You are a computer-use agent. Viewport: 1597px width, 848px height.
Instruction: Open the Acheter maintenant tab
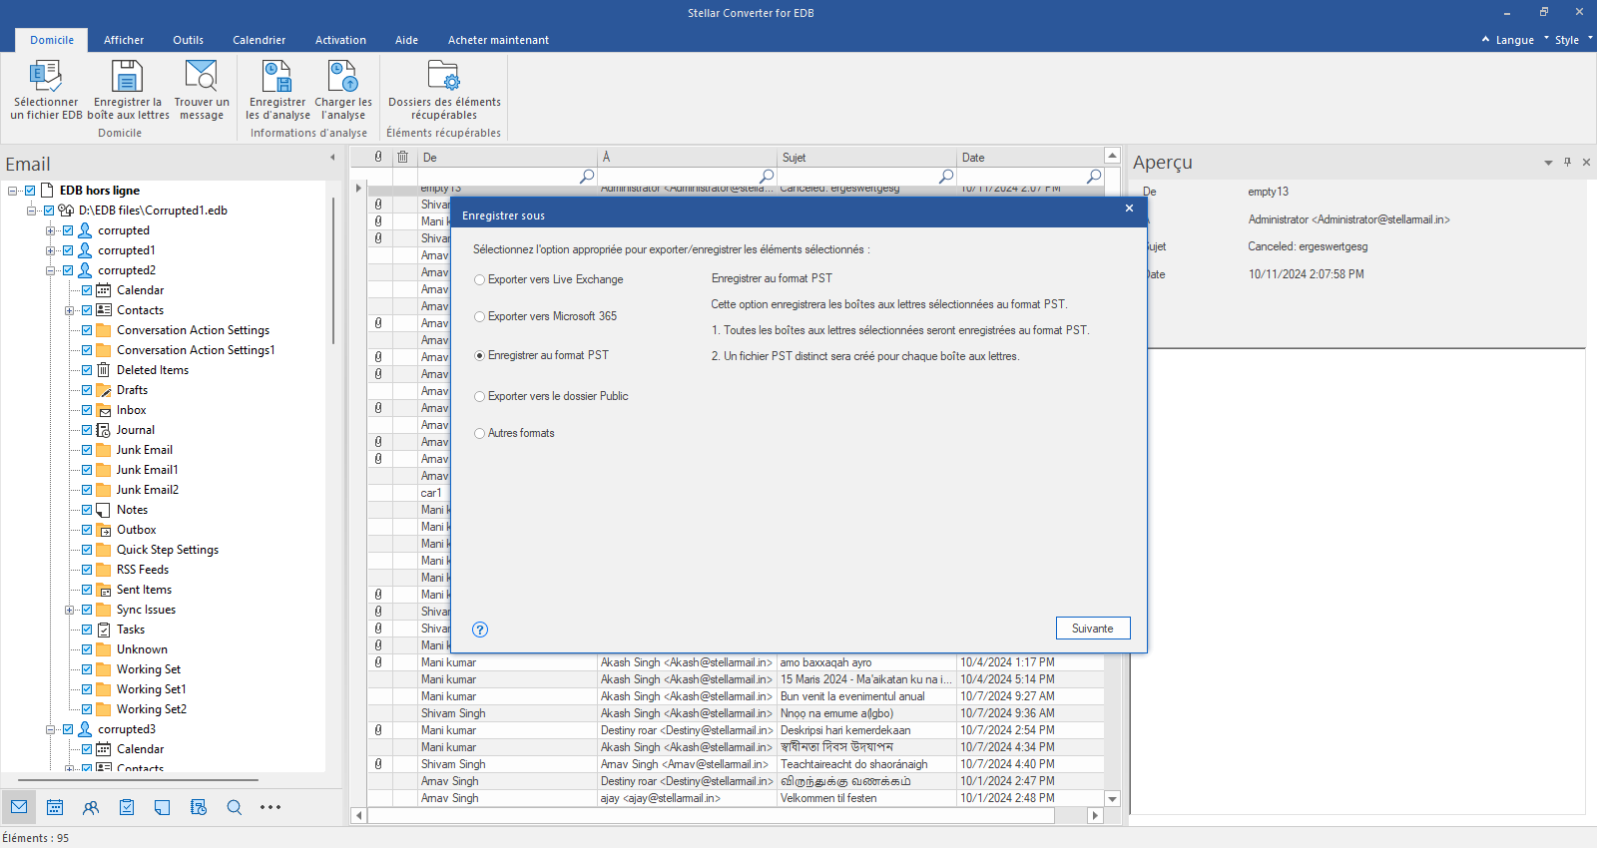(498, 40)
